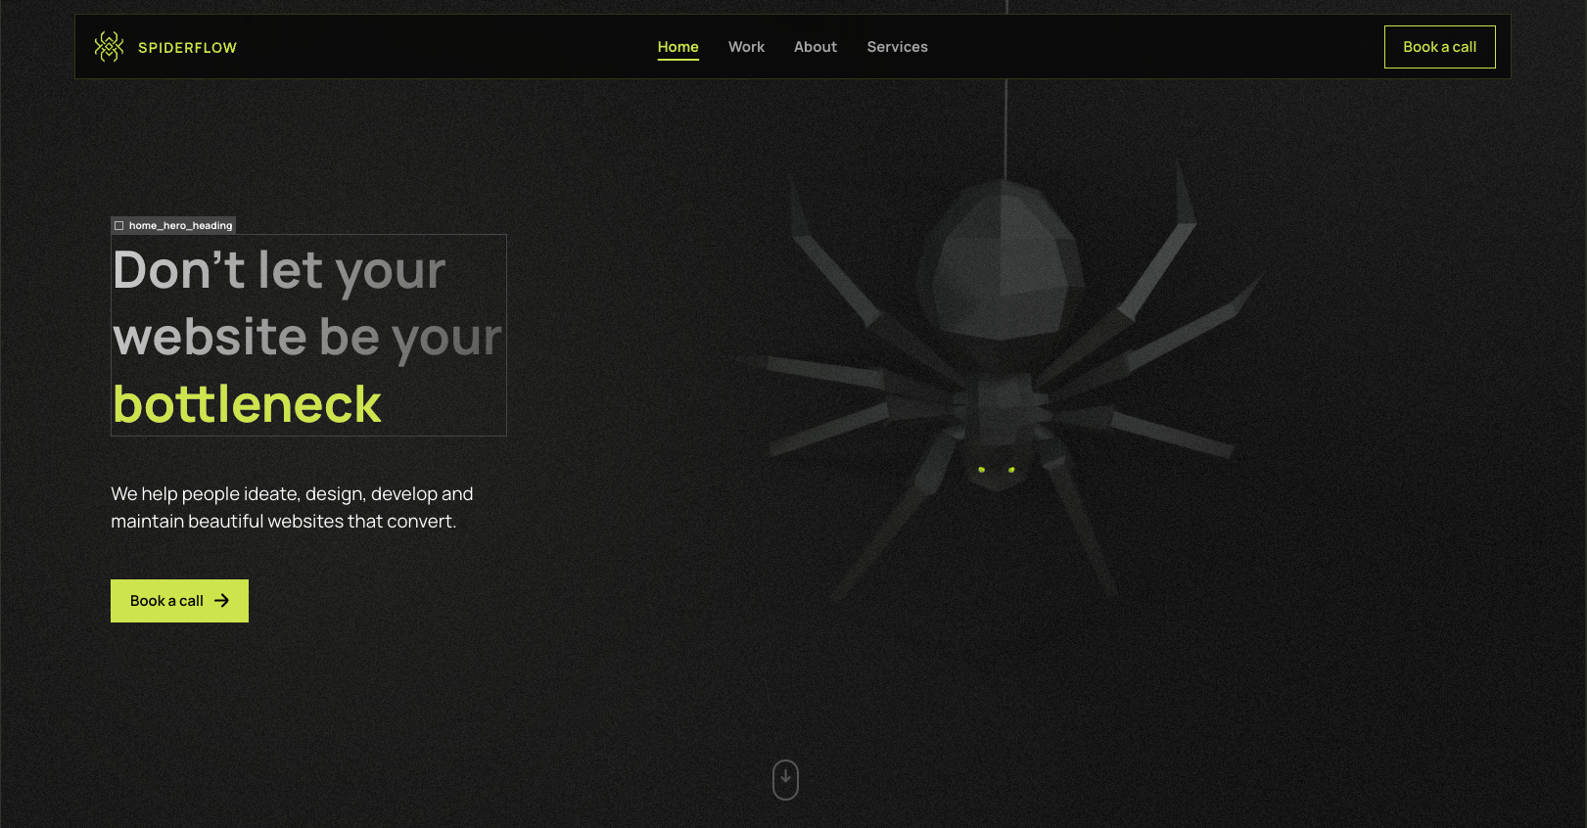Click the spider's large rounded abdomen

point(1004,259)
